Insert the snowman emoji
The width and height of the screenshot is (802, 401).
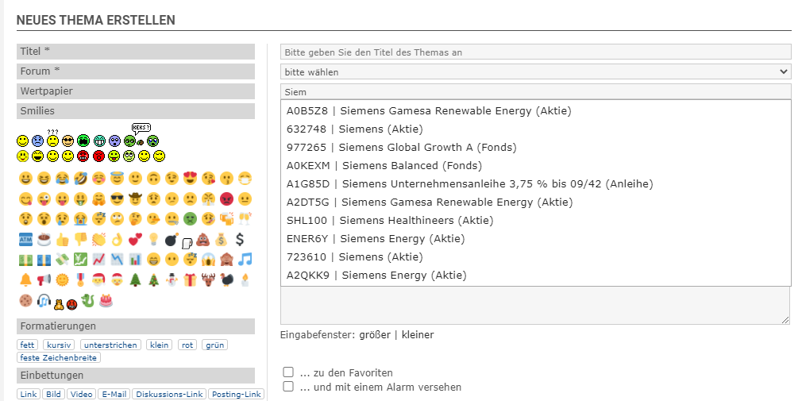pyautogui.click(x=172, y=280)
